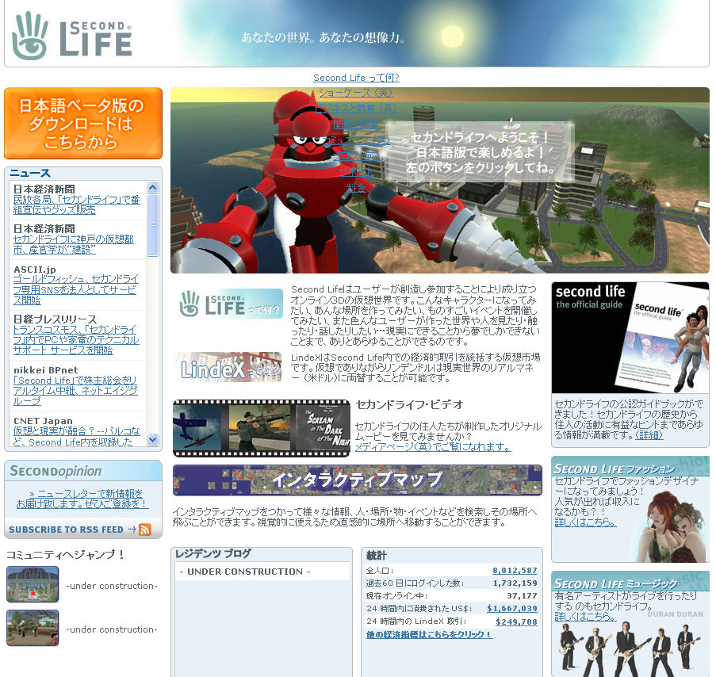Screen dimensions: 716x677
Task: Open the LindeX logo banner
Action: click(230, 368)
